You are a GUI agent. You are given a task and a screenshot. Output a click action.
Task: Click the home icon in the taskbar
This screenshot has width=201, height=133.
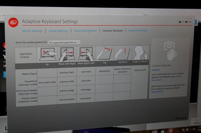[162, 132]
